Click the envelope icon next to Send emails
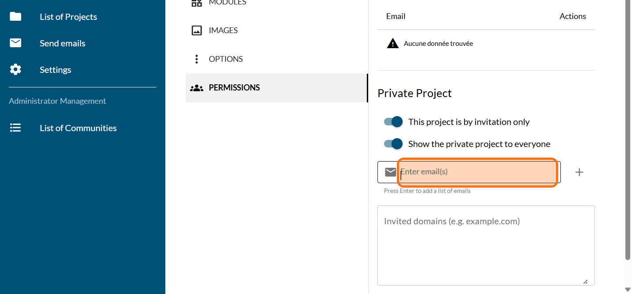This screenshot has width=632, height=294. [x=15, y=43]
